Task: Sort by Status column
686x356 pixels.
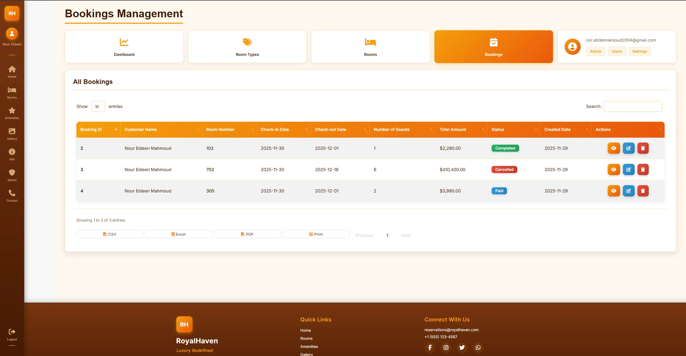Action: tap(514, 130)
